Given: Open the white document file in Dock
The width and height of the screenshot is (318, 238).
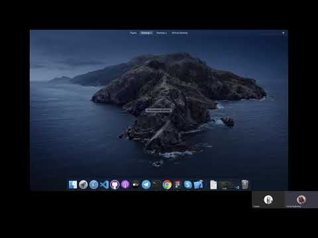Looking at the screenshot, I should click(213, 184).
